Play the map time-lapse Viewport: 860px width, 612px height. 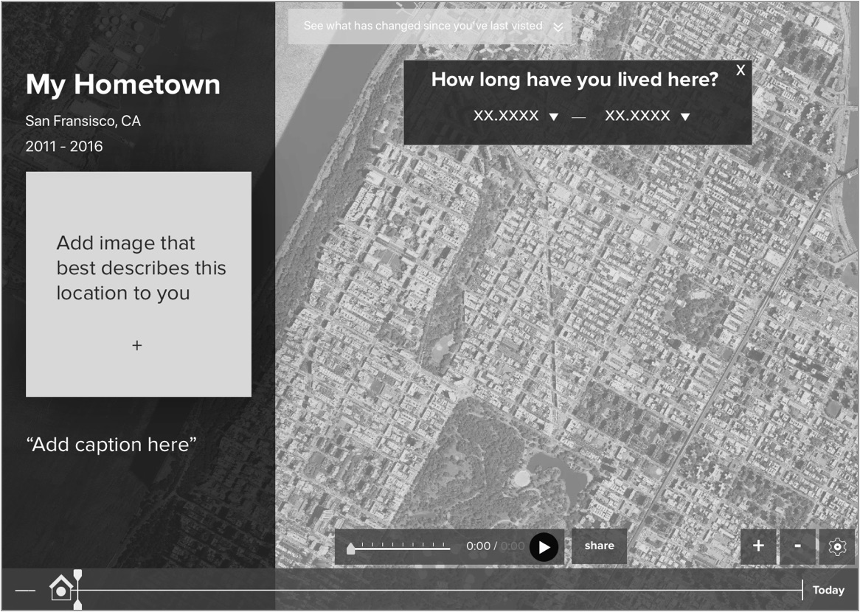click(544, 546)
